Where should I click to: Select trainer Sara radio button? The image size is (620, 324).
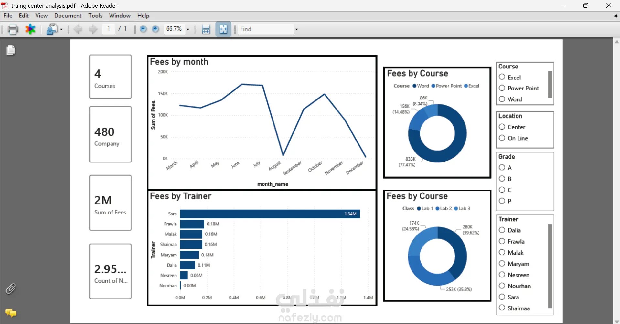point(502,297)
